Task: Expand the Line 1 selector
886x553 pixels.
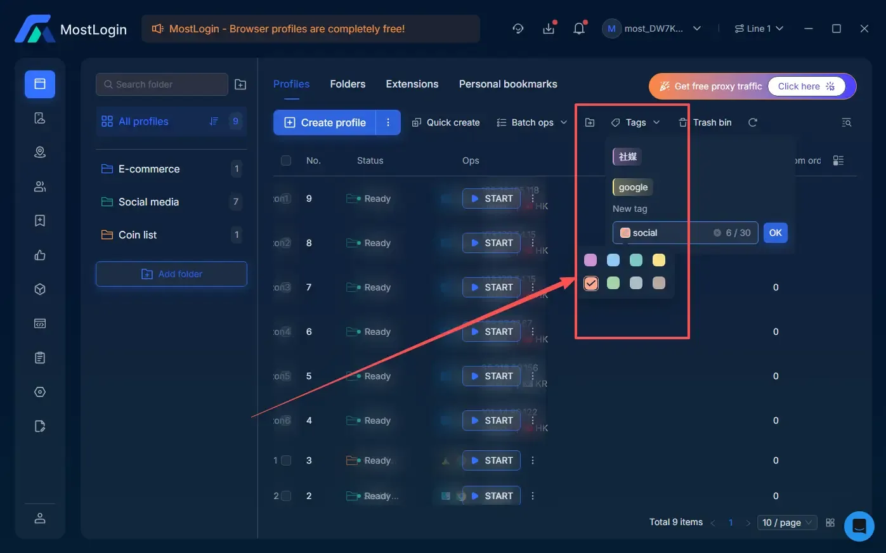Action: coord(759,29)
